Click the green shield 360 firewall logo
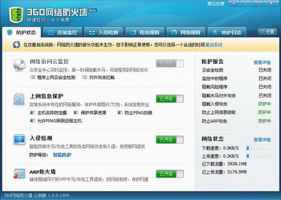The image size is (281, 200). click(x=16, y=15)
